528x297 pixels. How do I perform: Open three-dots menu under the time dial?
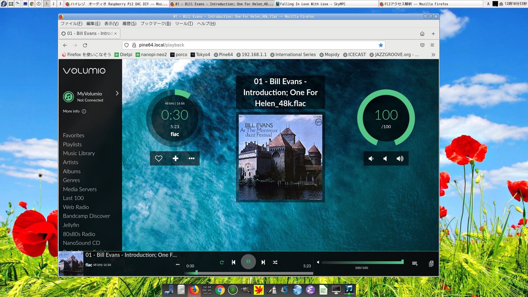point(191,158)
